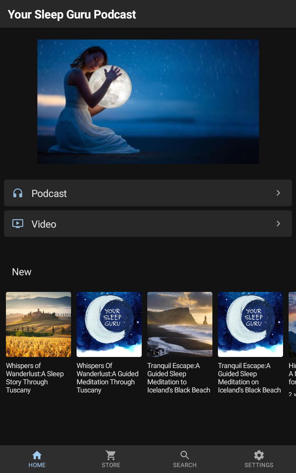Tap the Search magnifying glass icon

pos(185,455)
